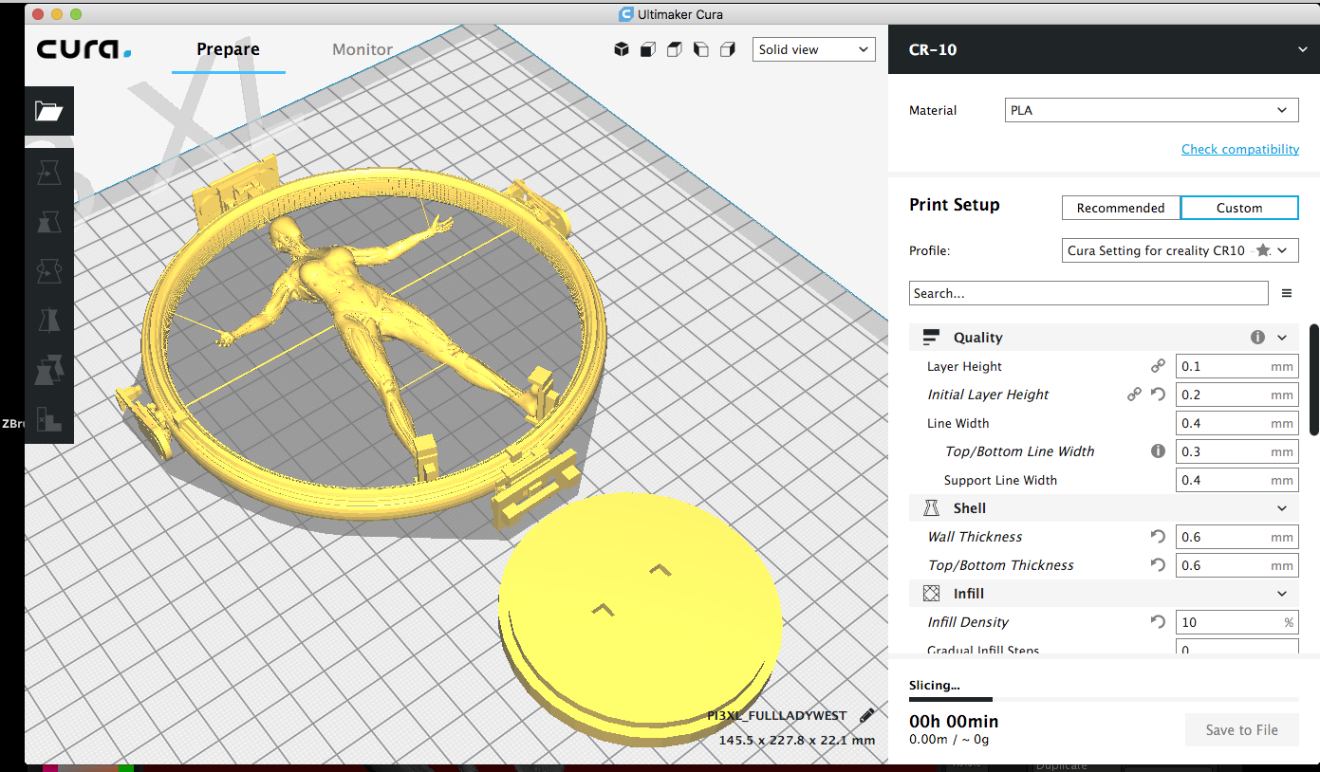This screenshot has width=1320, height=772.
Task: Click the PI3XL_FULLLADYWEST job name
Action: [777, 716]
